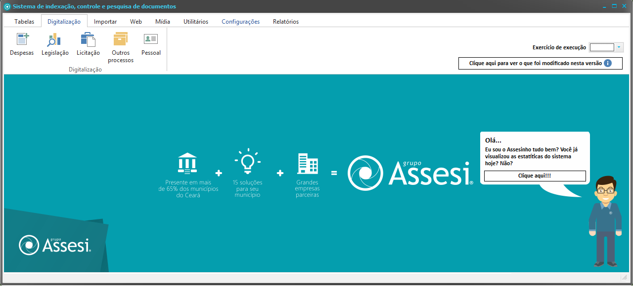This screenshot has height=286, width=633.
Task: Click the 'Clique aqui!!!' statistics button
Action: (x=535, y=176)
